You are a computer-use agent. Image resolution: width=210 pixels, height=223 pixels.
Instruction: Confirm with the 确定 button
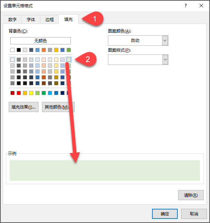pyautogui.click(x=165, y=214)
